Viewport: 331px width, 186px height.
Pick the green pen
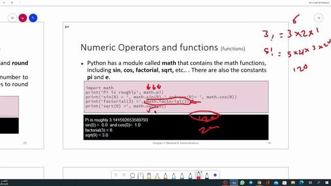(x=182, y=176)
